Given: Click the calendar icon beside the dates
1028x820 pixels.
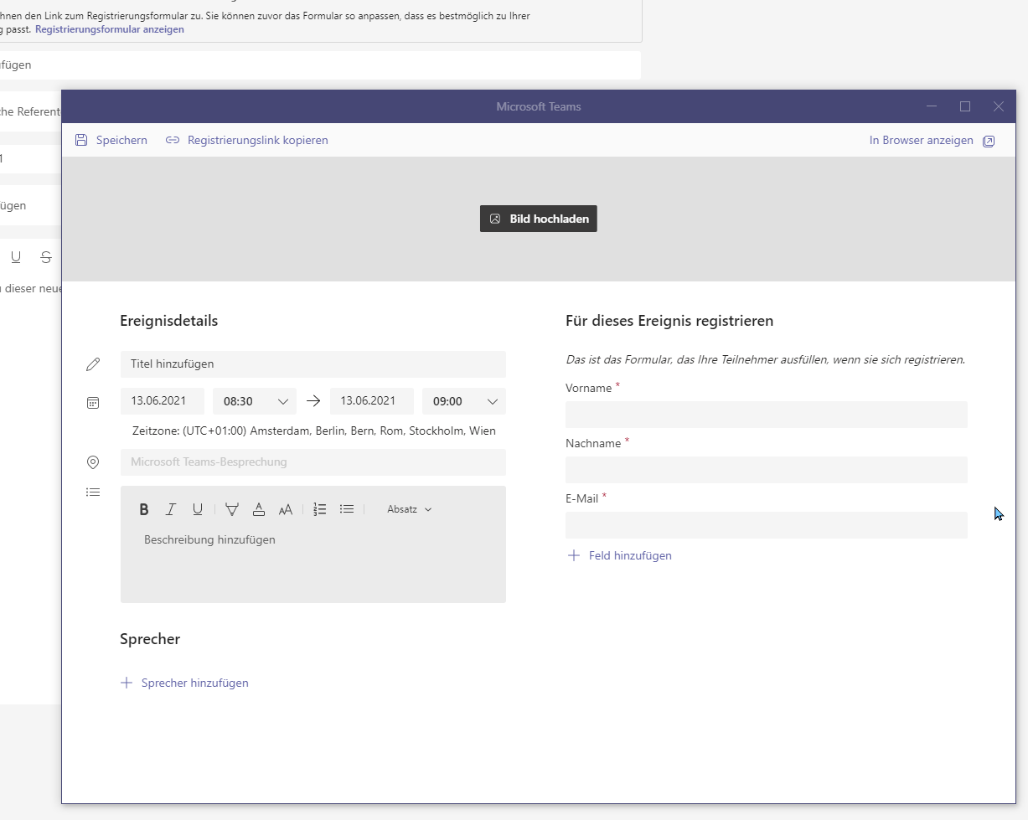Looking at the screenshot, I should pyautogui.click(x=93, y=402).
